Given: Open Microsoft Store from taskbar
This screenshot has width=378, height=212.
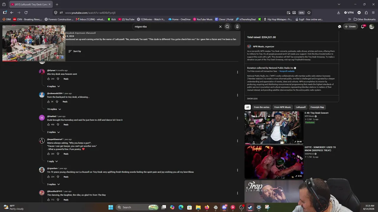Looking at the screenshot, I should [190, 207].
